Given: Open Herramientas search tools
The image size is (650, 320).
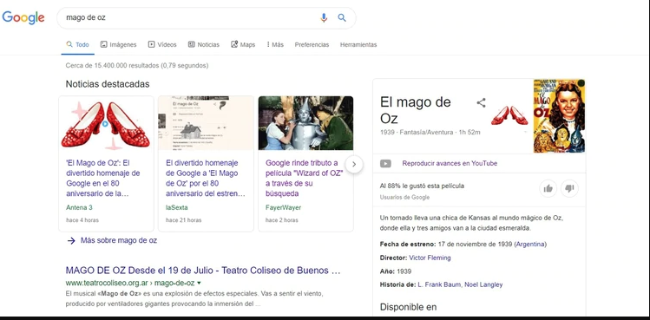Looking at the screenshot, I should pos(358,45).
